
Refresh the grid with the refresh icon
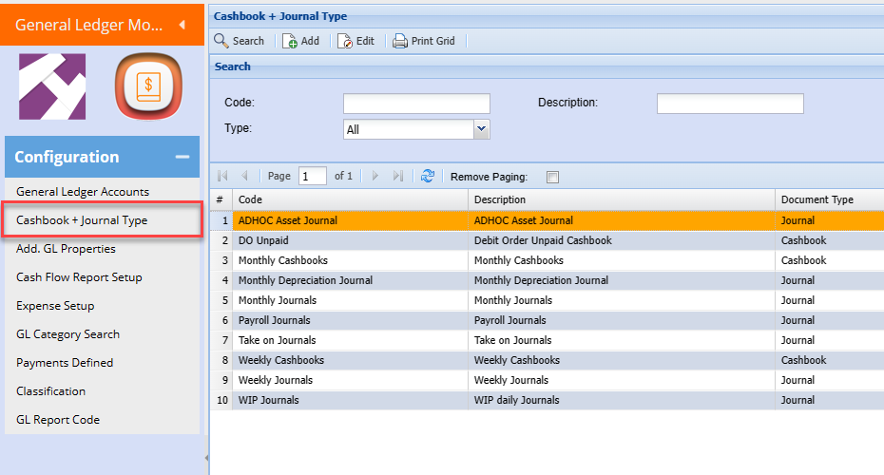pos(428,176)
